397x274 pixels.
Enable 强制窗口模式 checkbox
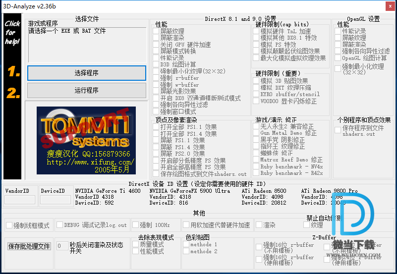coord(156,111)
